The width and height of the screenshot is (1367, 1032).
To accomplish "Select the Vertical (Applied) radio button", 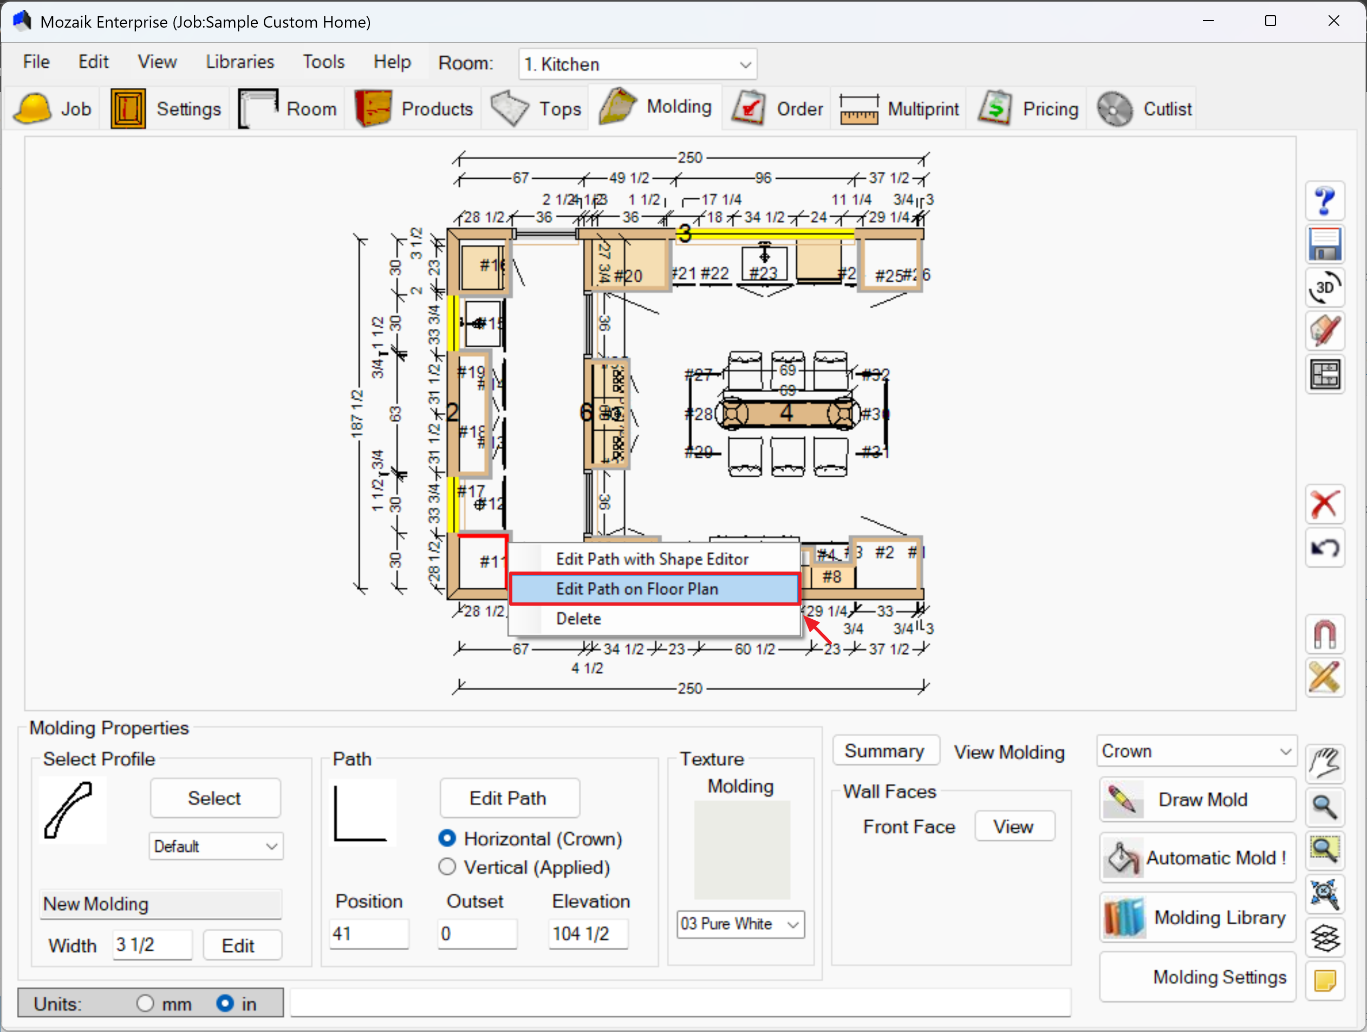I will click(x=447, y=867).
